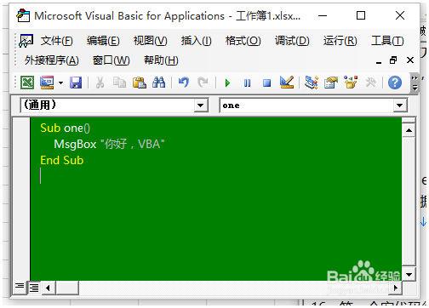Click the blue Help question mark icon
The width and height of the screenshot is (429, 308).
coord(395,83)
